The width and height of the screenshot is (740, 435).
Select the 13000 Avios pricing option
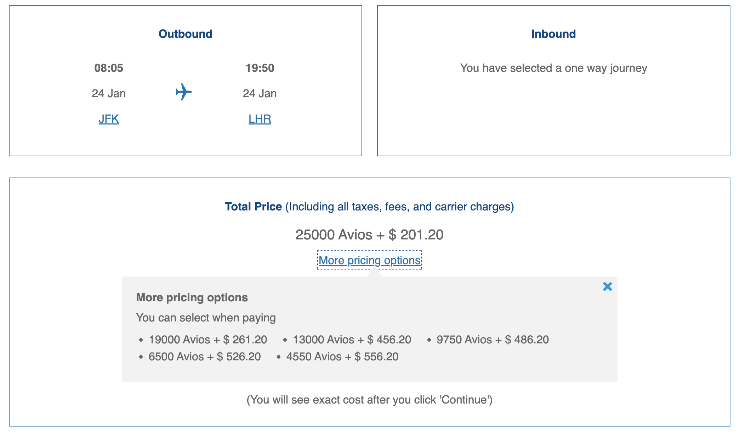pyautogui.click(x=352, y=339)
